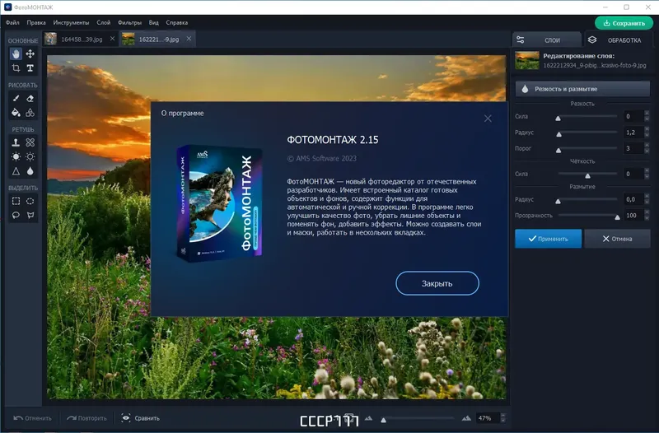Close the 164458...39.jpg tab
Viewport: 659px width, 433px height.
pyautogui.click(x=112, y=39)
